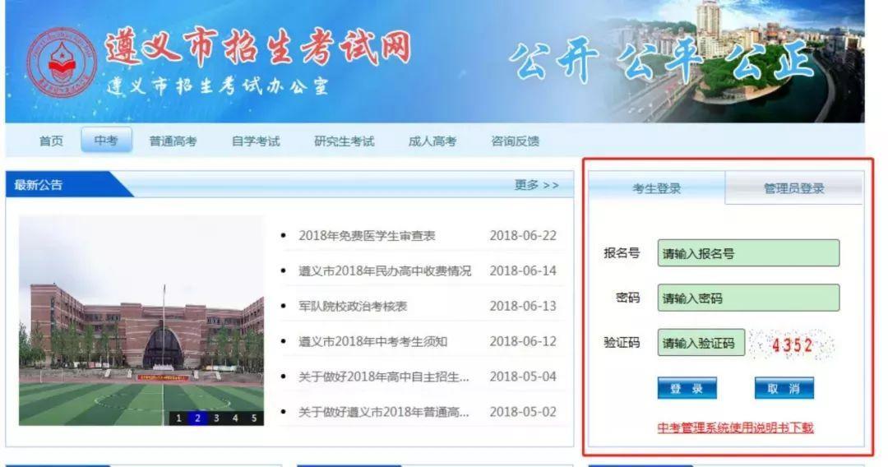Open the 2018年免费医学生审查表 announcement
The width and height of the screenshot is (888, 467).
367,236
